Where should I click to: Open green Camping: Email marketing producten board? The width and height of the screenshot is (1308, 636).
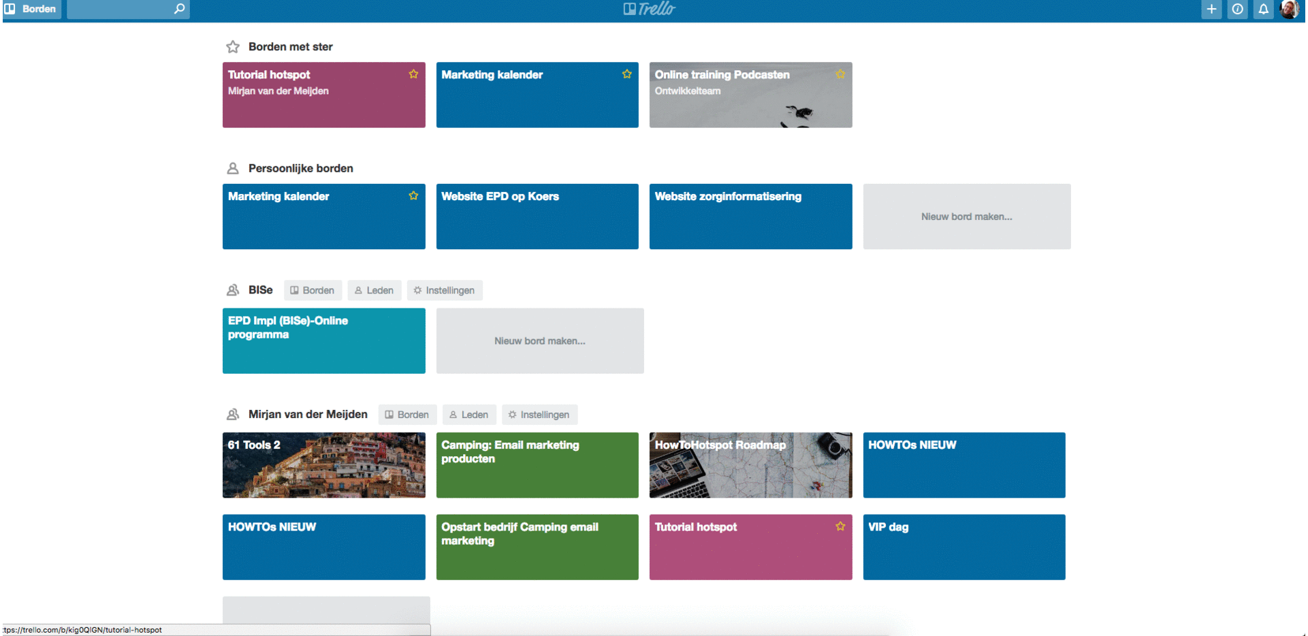[537, 465]
